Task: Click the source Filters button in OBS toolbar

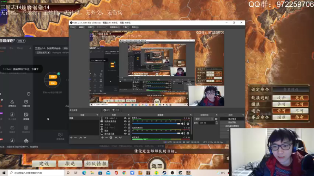Action: point(116,110)
